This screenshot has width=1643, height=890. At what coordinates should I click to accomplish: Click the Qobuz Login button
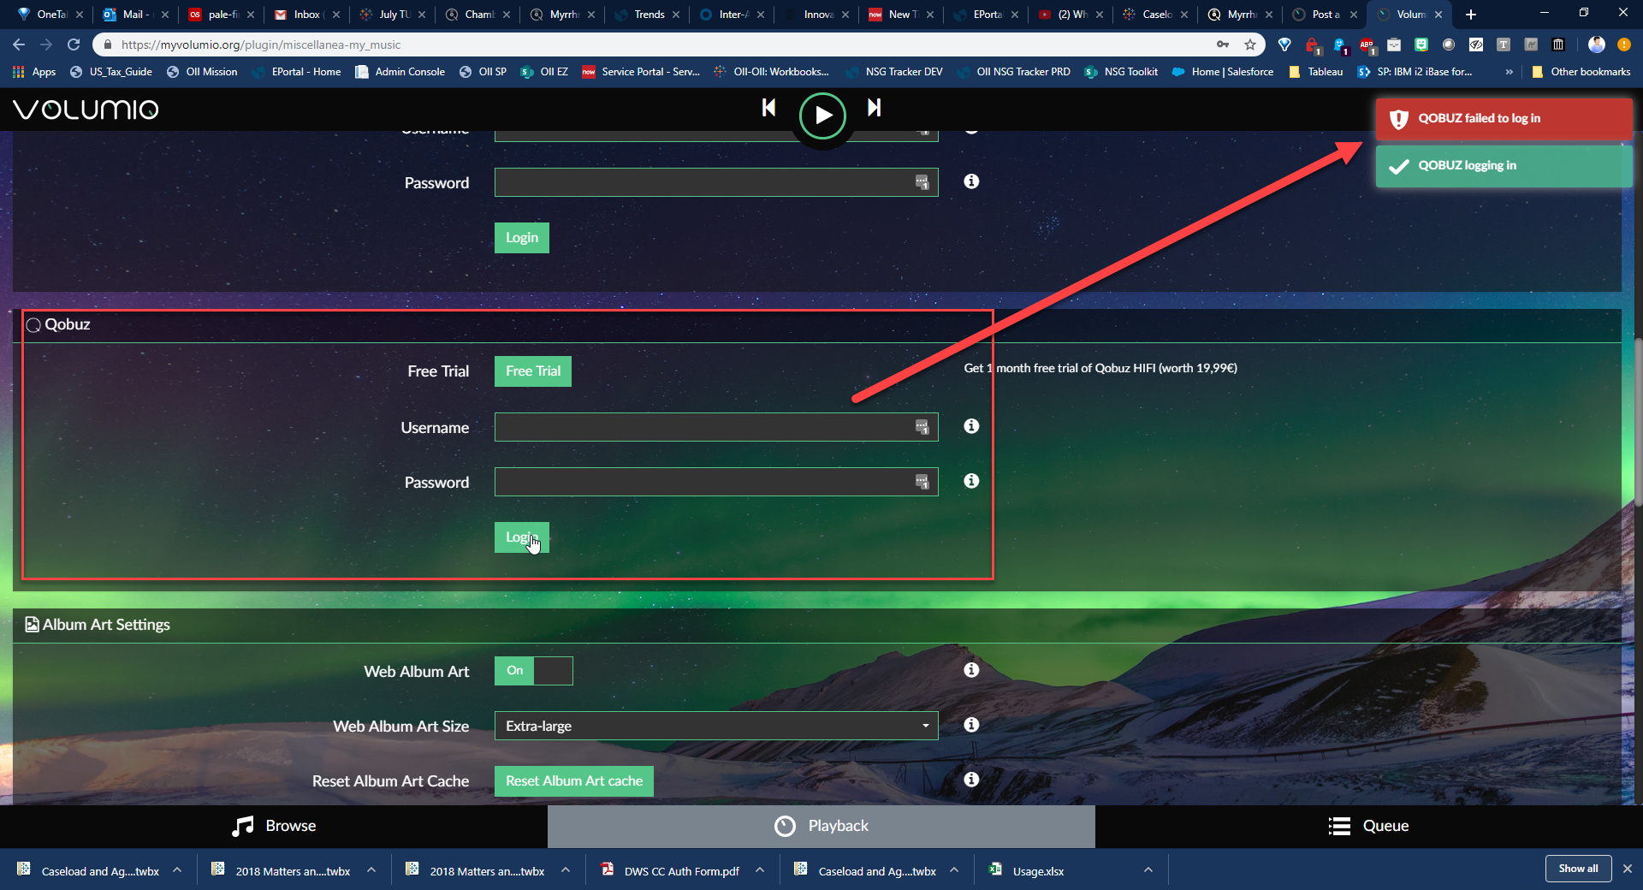click(521, 537)
